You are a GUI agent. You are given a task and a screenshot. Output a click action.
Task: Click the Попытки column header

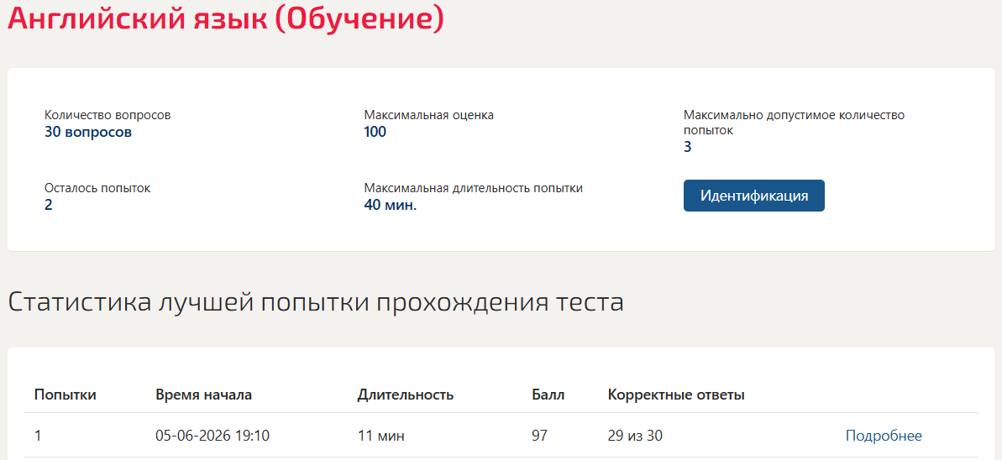tap(66, 395)
